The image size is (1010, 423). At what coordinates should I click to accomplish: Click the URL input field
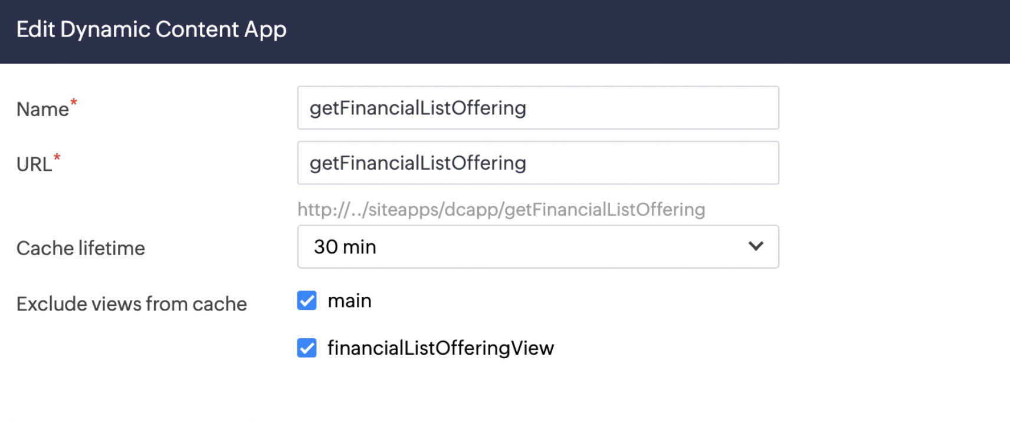(537, 163)
